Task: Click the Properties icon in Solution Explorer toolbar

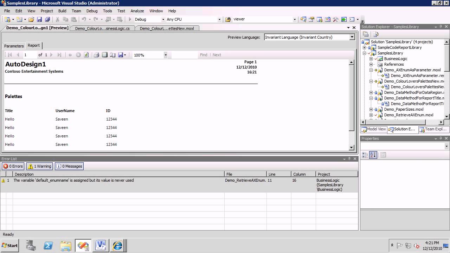Action: click(366, 34)
